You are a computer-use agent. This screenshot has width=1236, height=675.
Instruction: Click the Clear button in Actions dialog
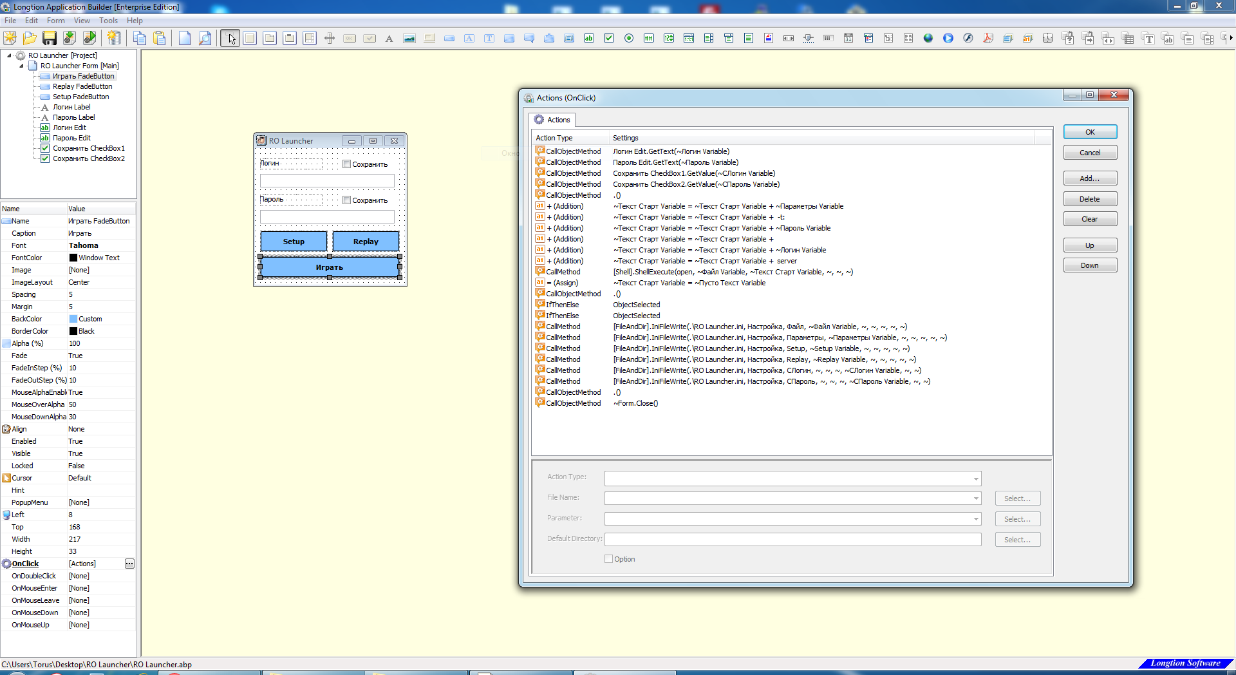[x=1090, y=219]
